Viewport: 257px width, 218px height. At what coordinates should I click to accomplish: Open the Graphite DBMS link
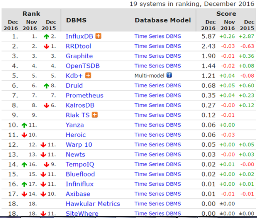point(79,56)
